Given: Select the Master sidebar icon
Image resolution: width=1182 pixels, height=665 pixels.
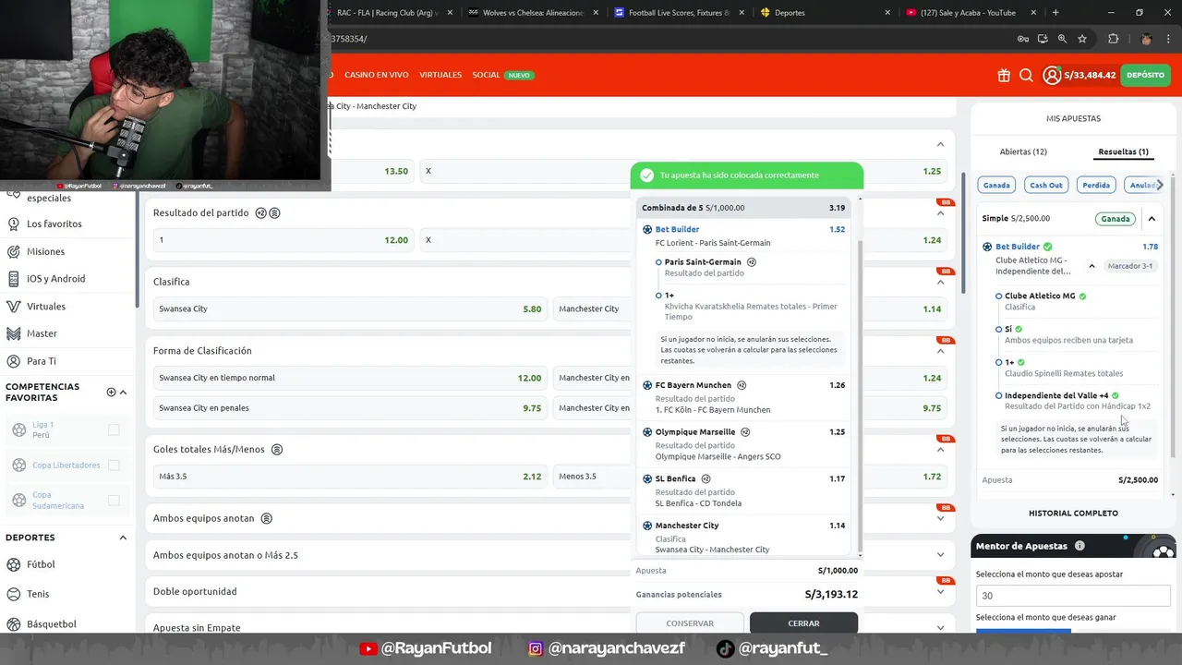Looking at the screenshot, I should 14,333.
